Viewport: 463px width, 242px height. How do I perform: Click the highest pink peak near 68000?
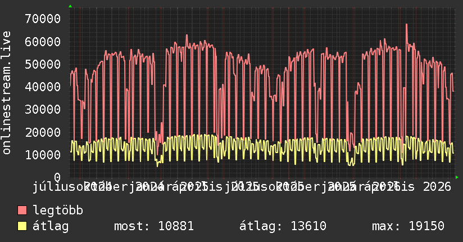(x=407, y=25)
